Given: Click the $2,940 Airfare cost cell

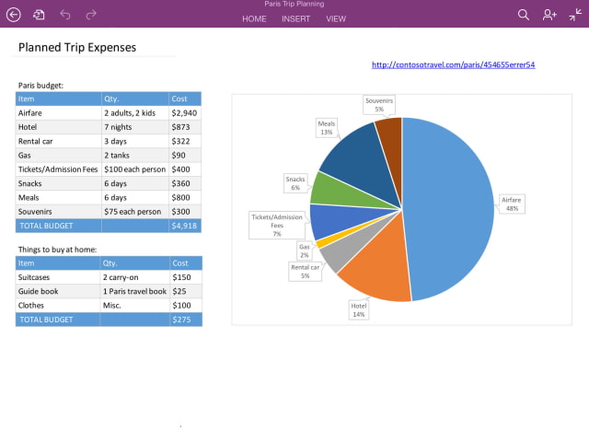Looking at the screenshot, I should pos(185,112).
